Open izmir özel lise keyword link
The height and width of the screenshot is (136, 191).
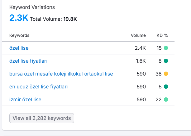(x=25, y=99)
